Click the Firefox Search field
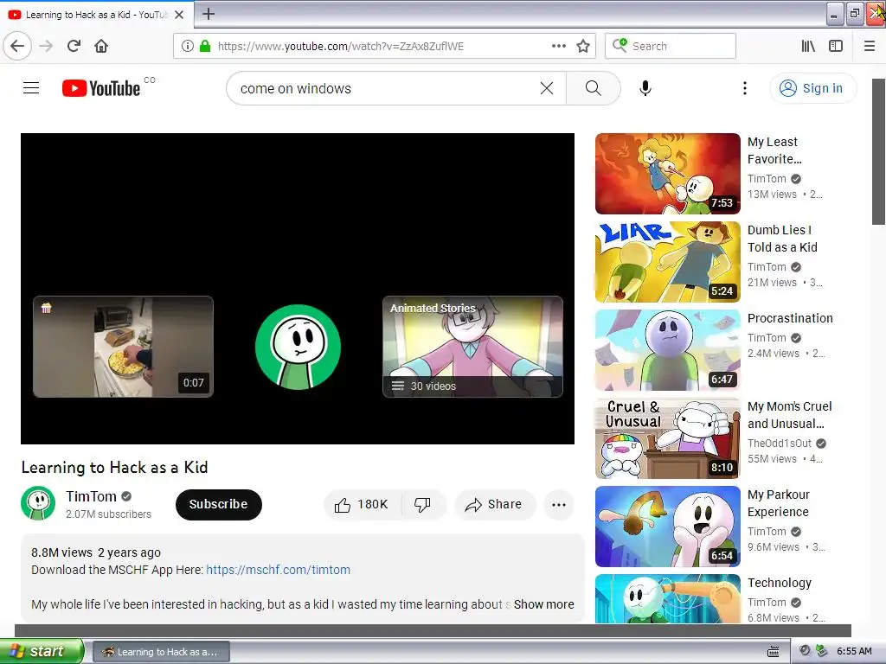The image size is (886, 664). (671, 46)
